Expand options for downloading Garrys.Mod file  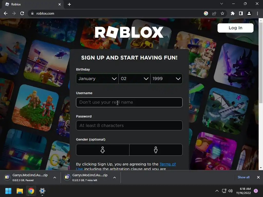point(115,178)
